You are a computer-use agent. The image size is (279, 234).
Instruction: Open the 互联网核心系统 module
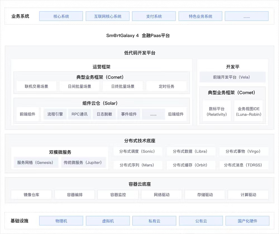pos(108,16)
